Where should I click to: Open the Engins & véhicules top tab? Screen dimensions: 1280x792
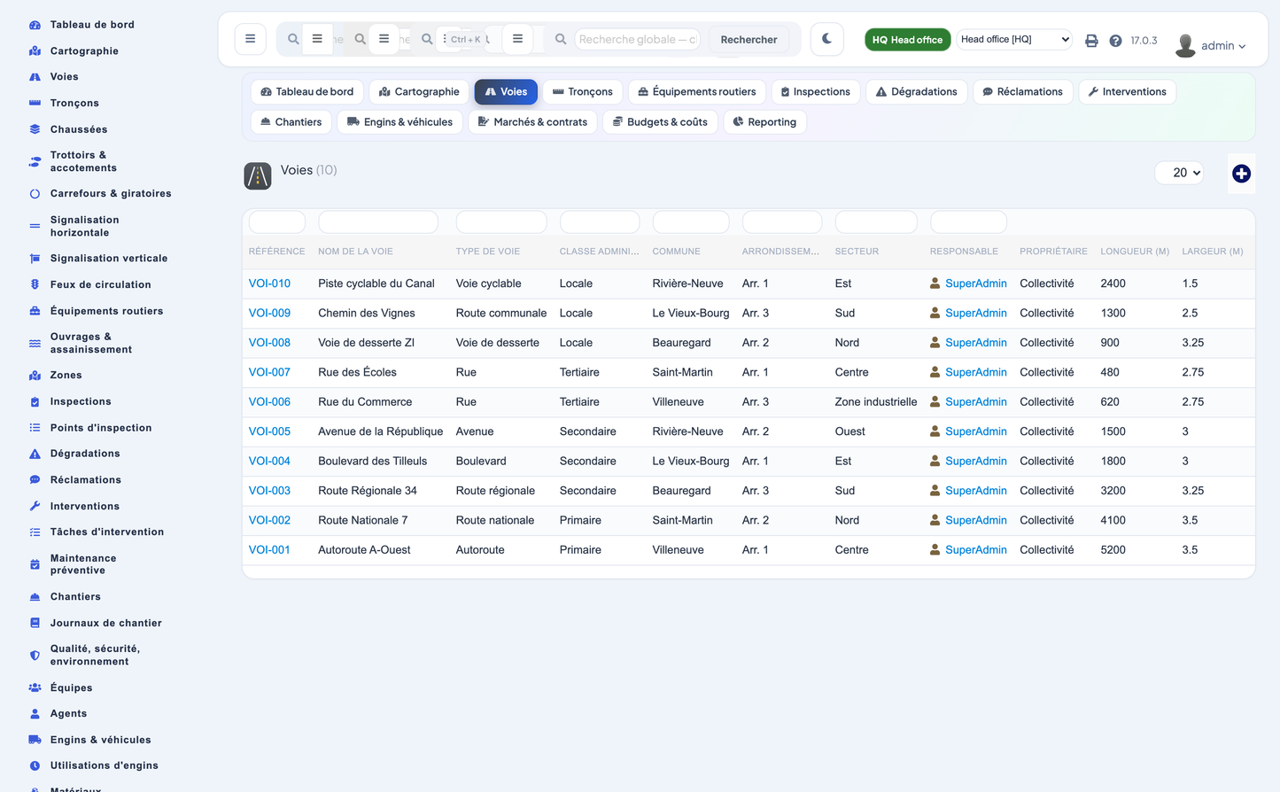coord(400,122)
